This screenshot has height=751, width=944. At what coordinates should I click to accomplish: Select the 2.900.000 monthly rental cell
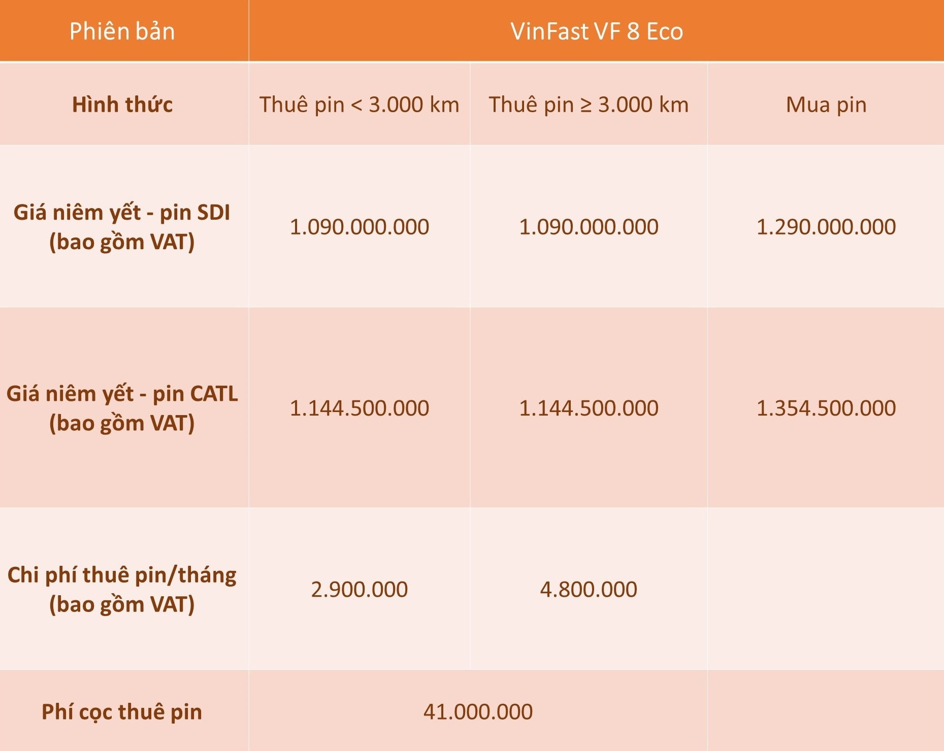click(359, 589)
